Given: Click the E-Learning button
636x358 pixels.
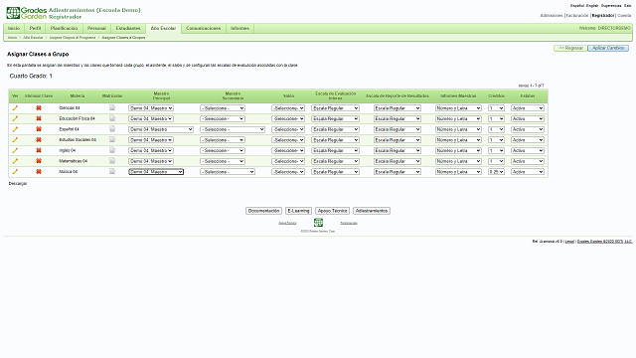Looking at the screenshot, I should point(298,211).
